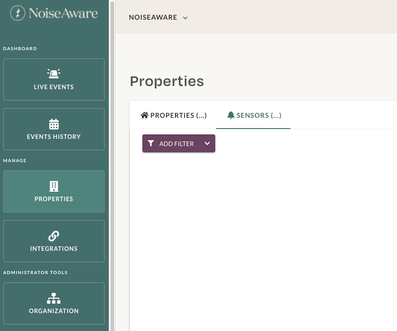
Task: Click the house icon on Properties tab
Action: [x=145, y=115]
